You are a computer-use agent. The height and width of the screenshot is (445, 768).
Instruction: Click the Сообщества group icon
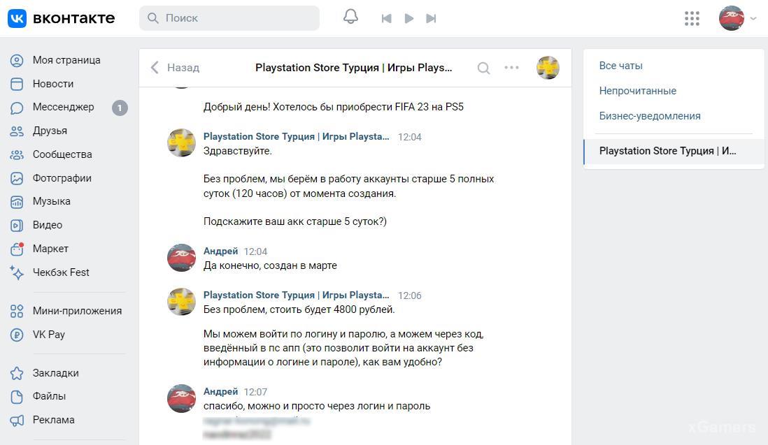[17, 155]
